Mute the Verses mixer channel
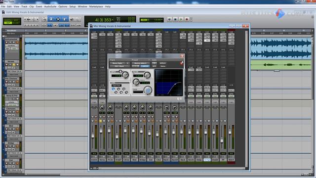 tap(104, 121)
